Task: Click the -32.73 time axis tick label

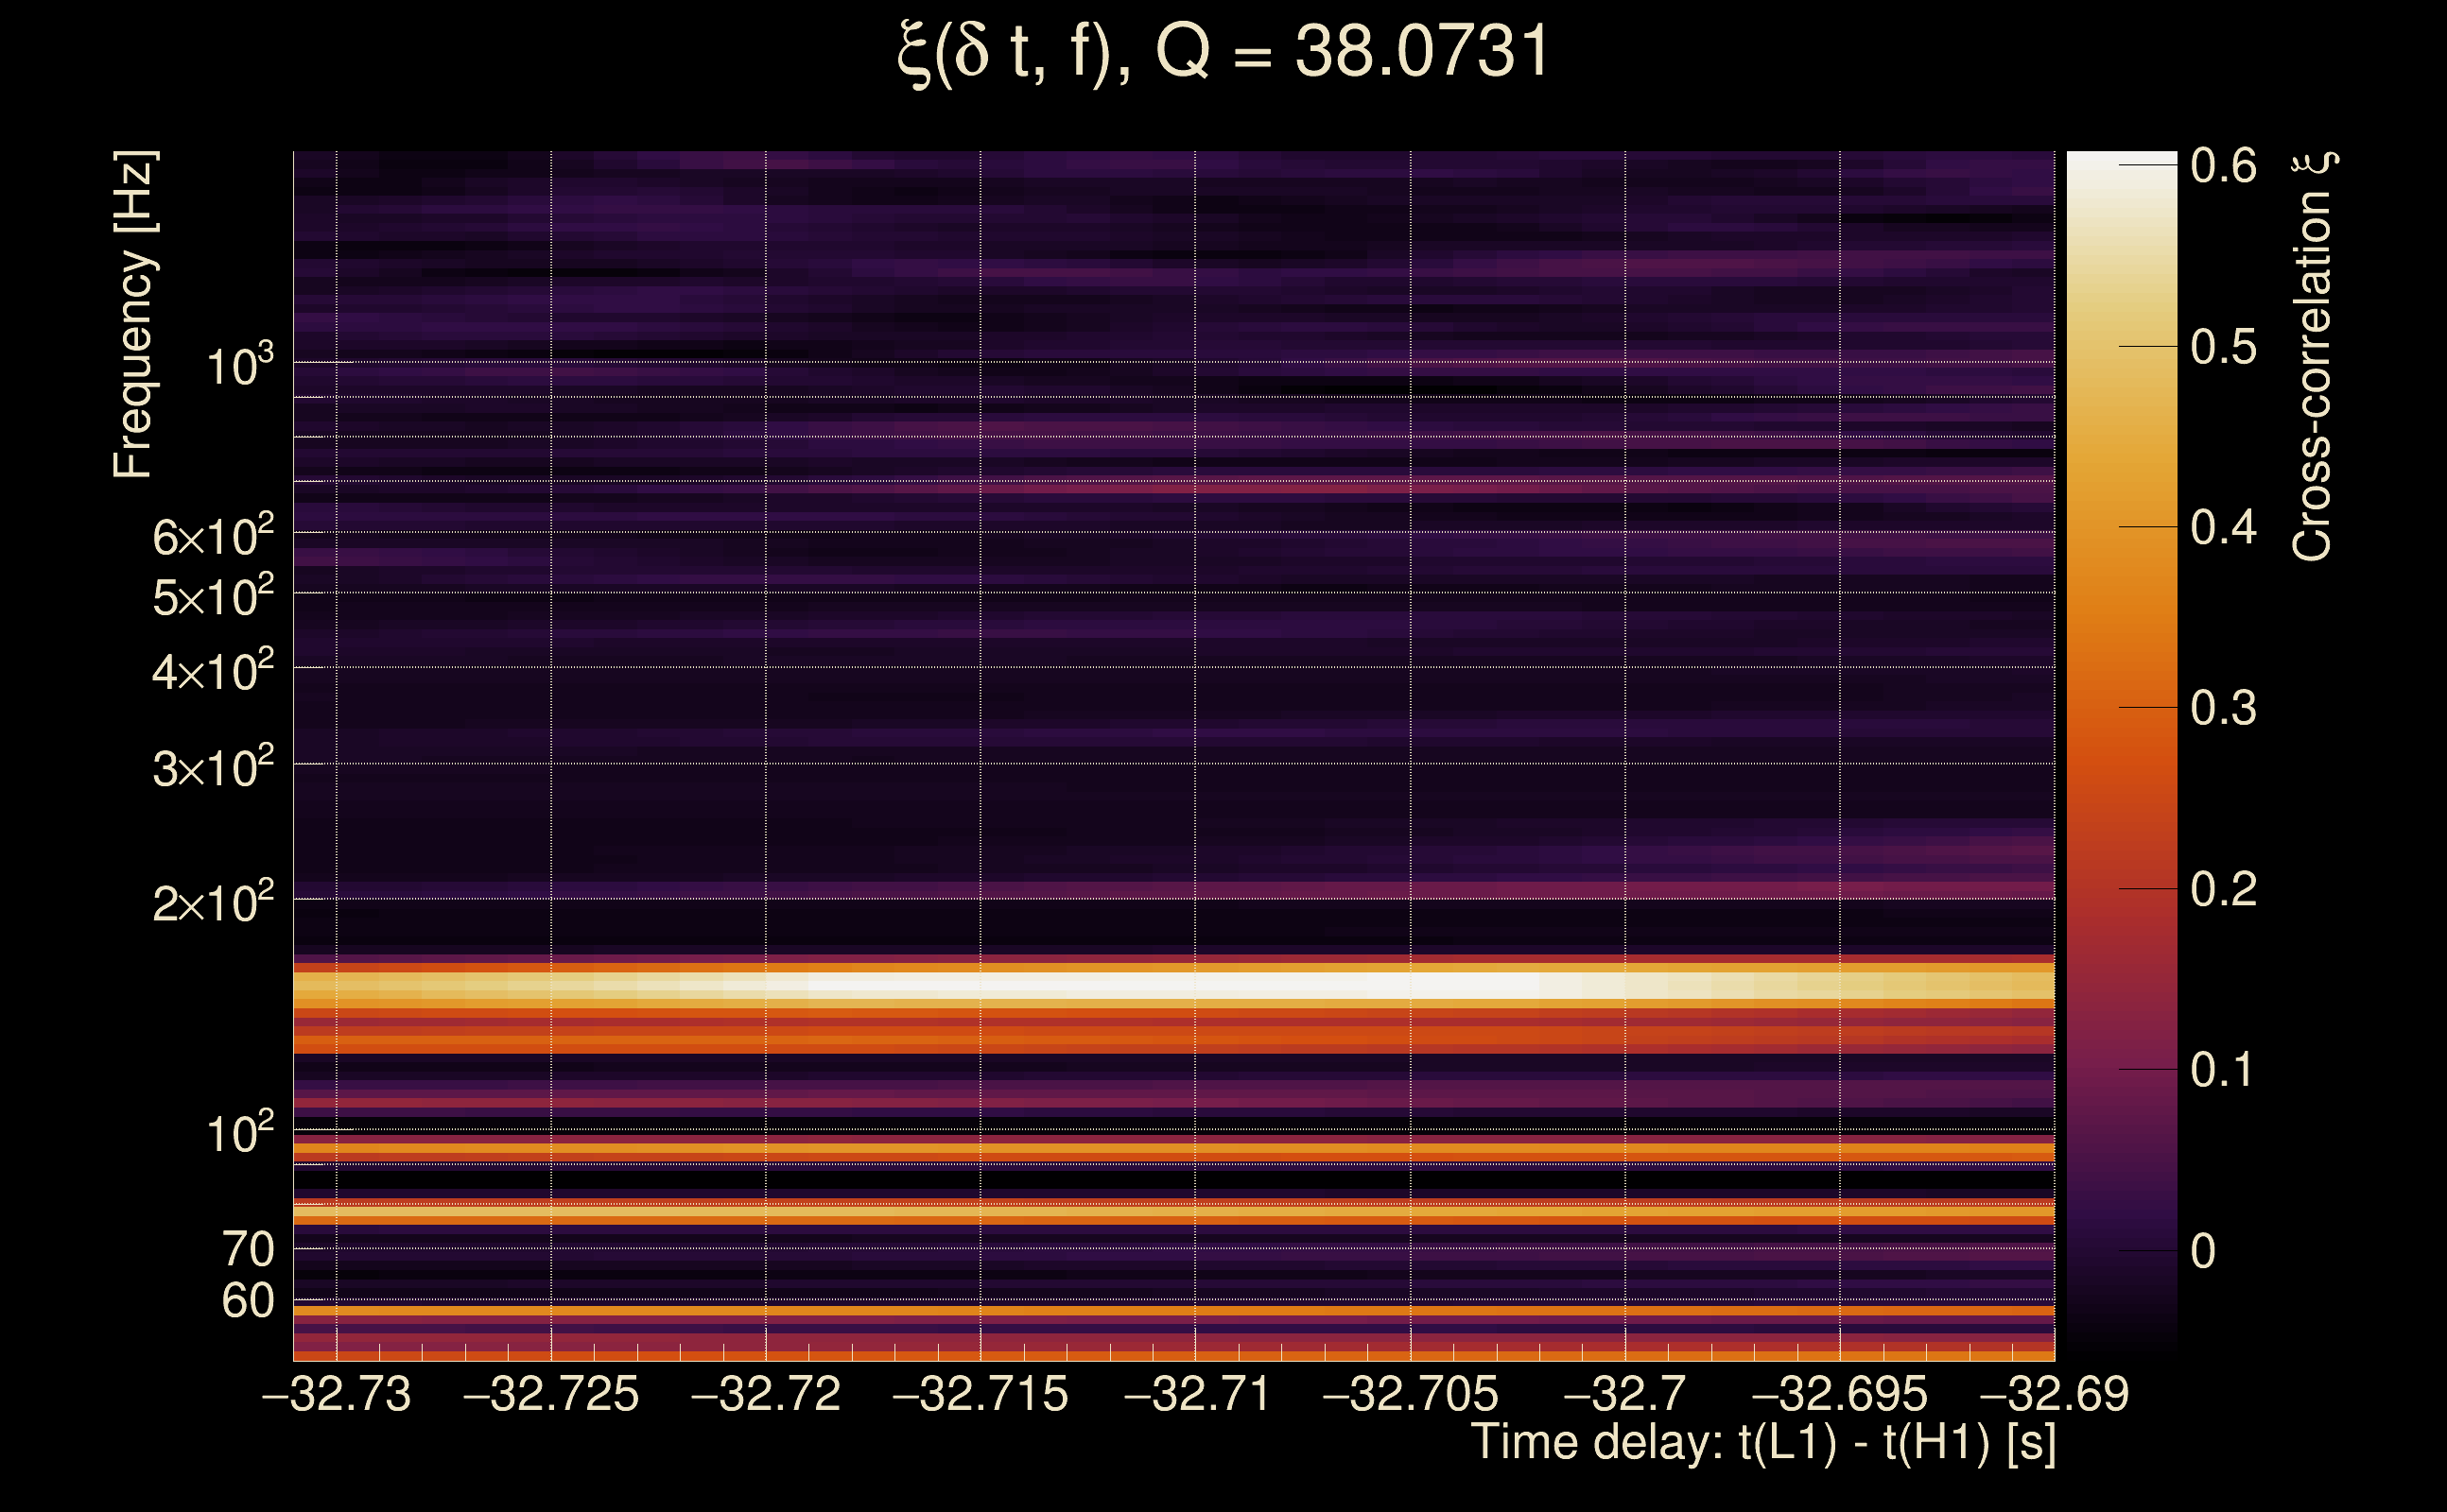Action: pos(337,1394)
